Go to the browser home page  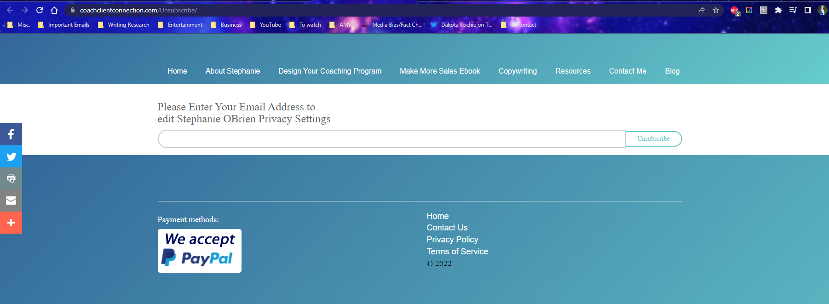(54, 10)
